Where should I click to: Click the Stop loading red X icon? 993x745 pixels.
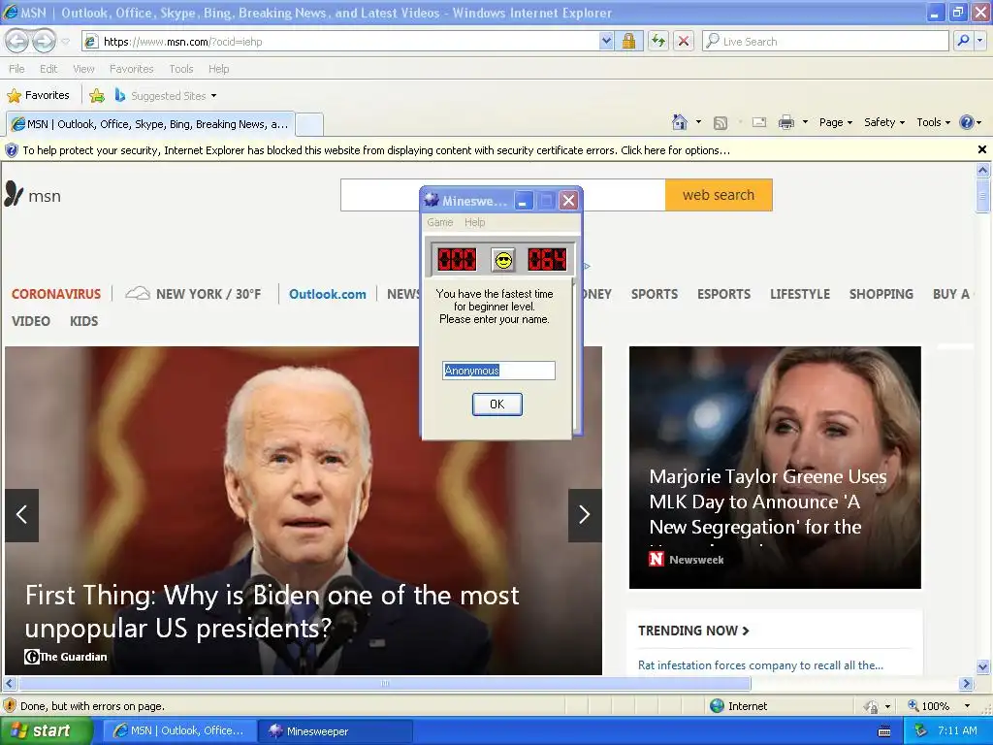coord(684,41)
